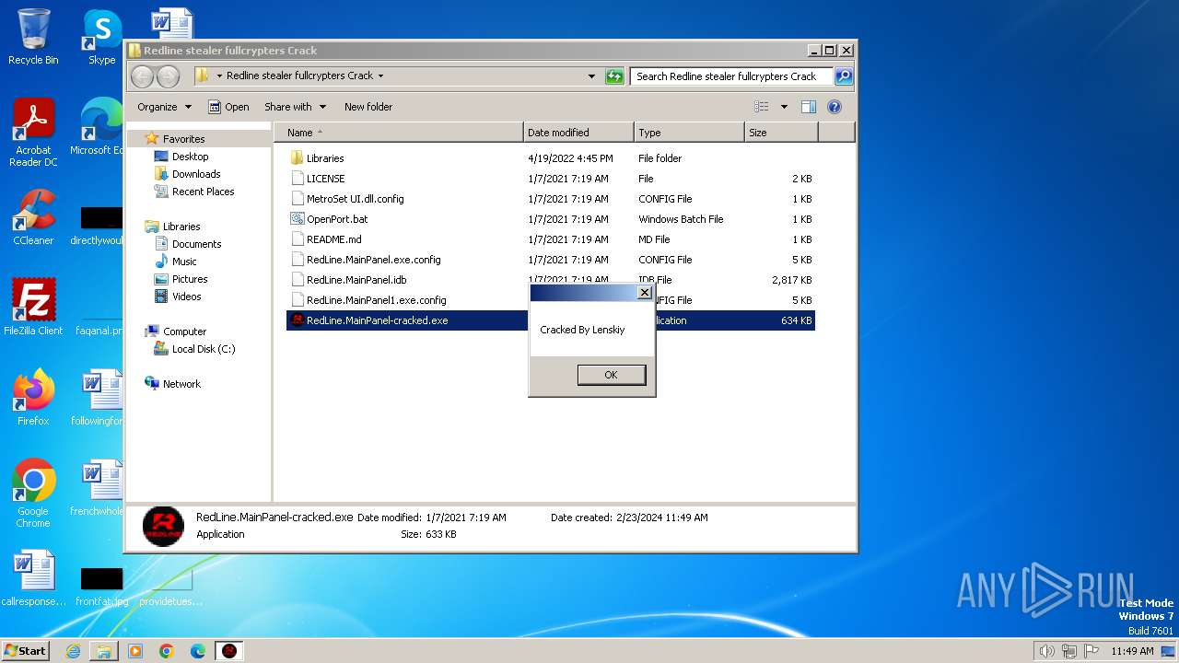Select RedLine.MainPanel1.exe.config file
This screenshot has height=663, width=1179.
[x=405, y=300]
